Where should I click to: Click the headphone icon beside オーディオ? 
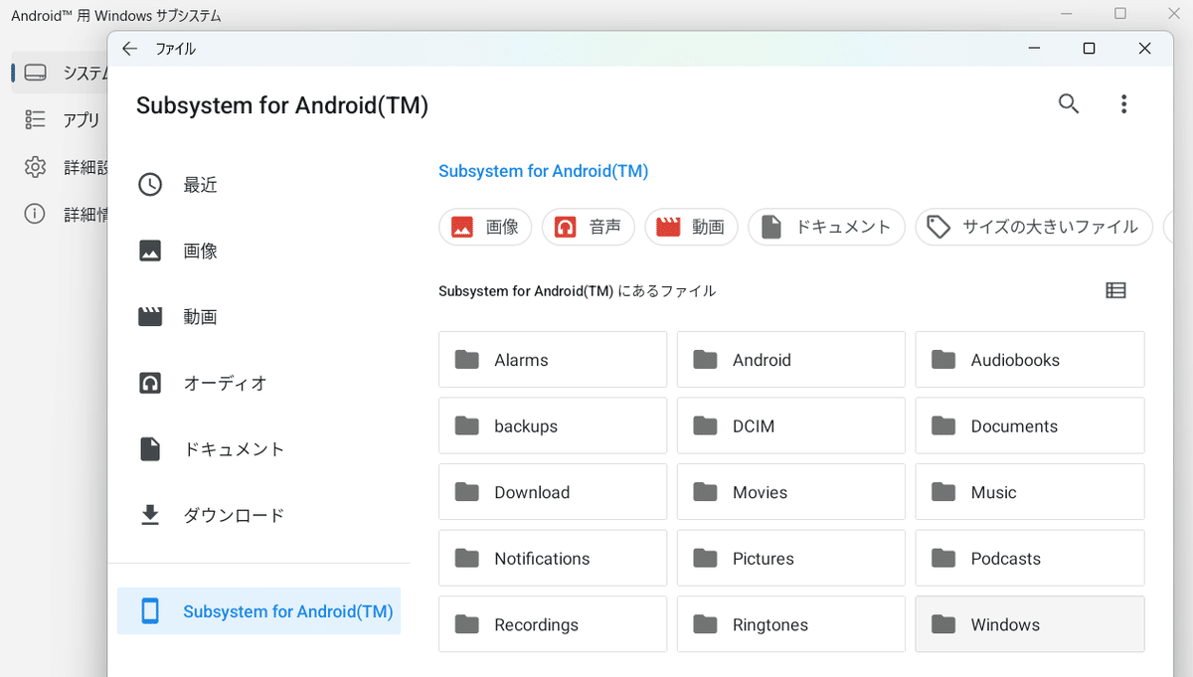(x=150, y=383)
